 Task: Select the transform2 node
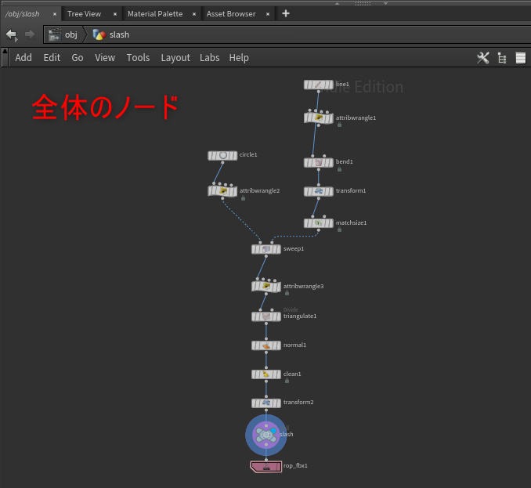point(266,403)
